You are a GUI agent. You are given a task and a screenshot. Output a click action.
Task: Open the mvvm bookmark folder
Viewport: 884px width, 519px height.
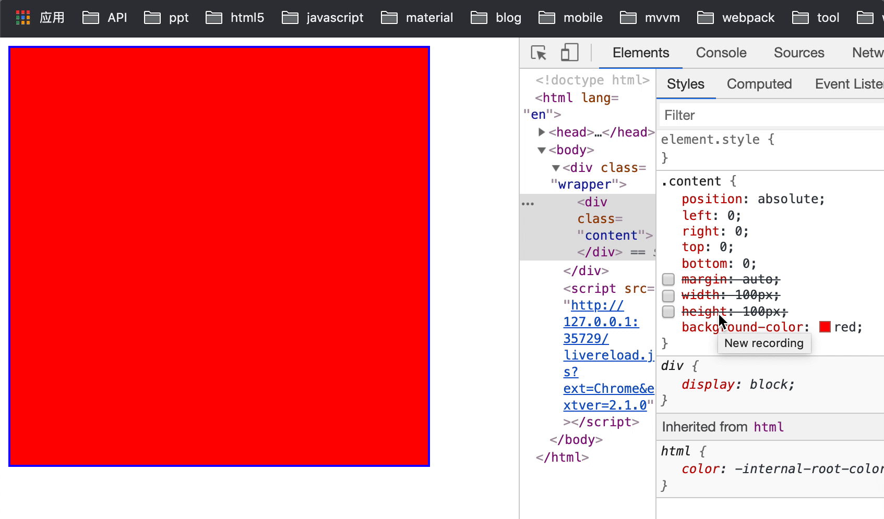650,18
